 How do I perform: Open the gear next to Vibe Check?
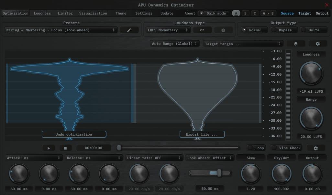click(316, 148)
